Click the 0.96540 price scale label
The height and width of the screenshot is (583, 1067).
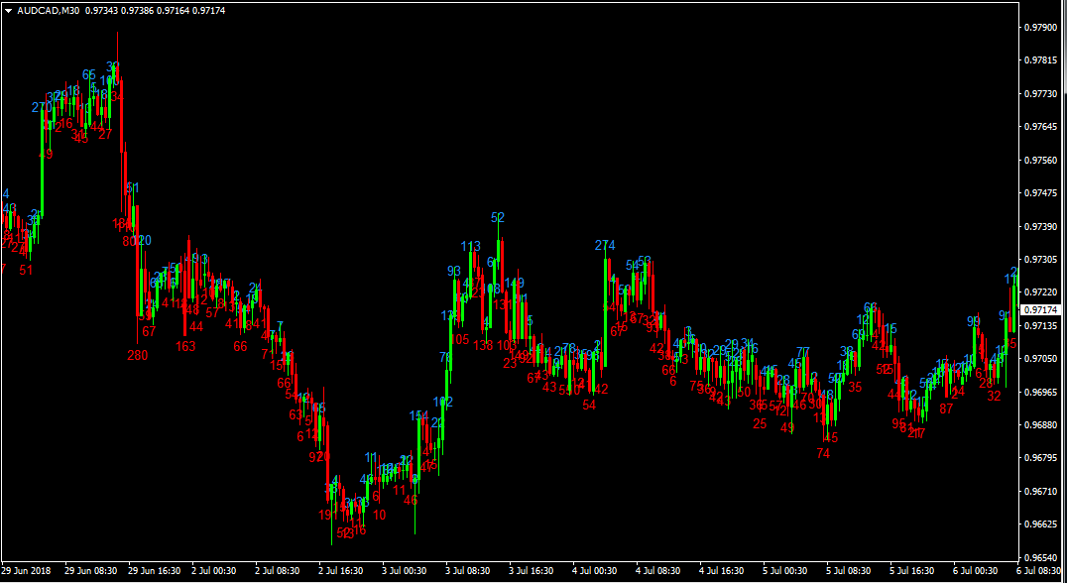coord(1040,557)
